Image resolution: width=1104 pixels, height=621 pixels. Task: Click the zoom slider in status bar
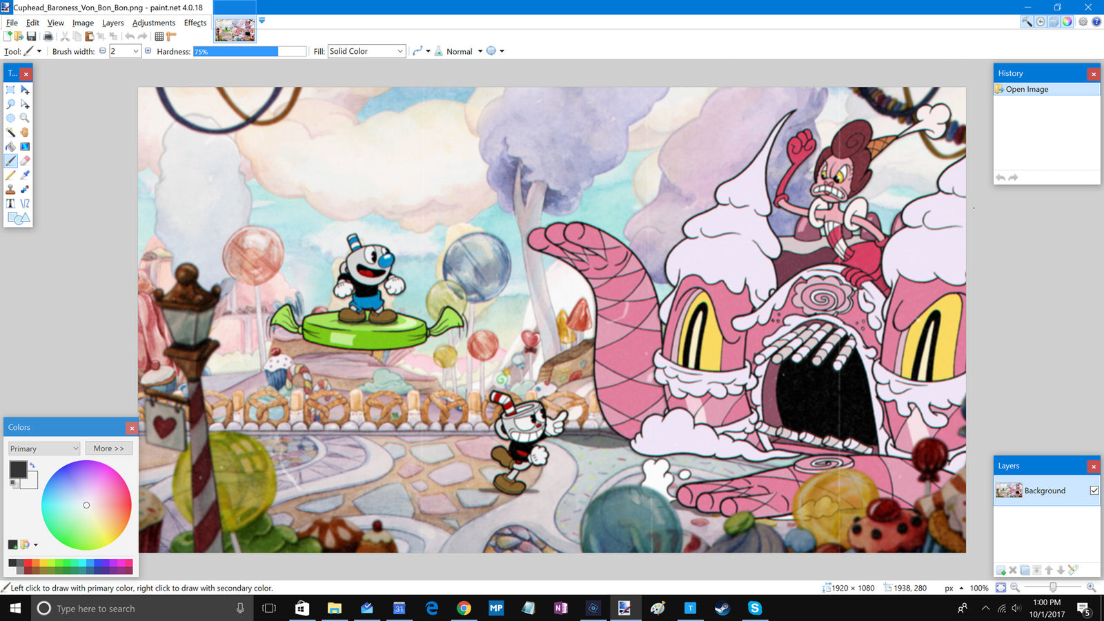(1053, 588)
